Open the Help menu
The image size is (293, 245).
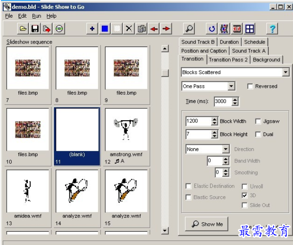pyautogui.click(x=51, y=16)
